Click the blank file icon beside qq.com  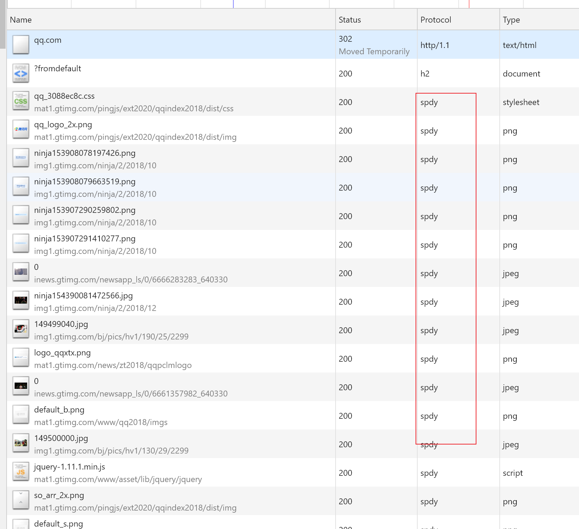pyautogui.click(x=21, y=45)
